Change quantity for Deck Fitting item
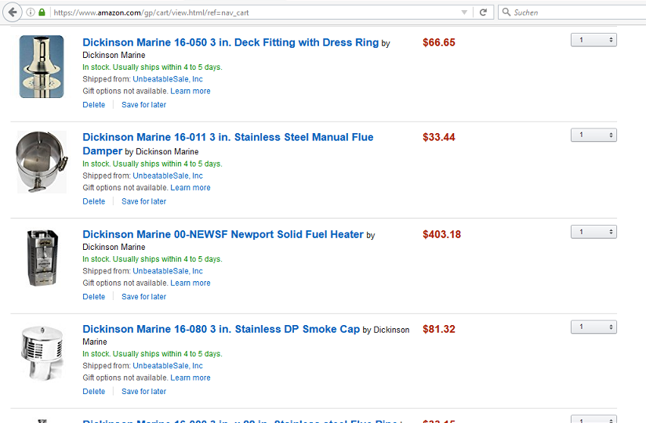 [x=593, y=40]
